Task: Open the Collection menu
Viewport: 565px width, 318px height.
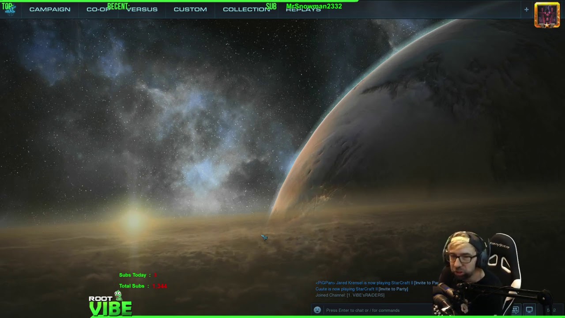Action: click(246, 9)
